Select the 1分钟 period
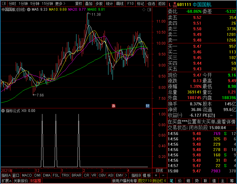Image resolution: width=237 pixels, height=184 pixels. [x=23, y=4]
